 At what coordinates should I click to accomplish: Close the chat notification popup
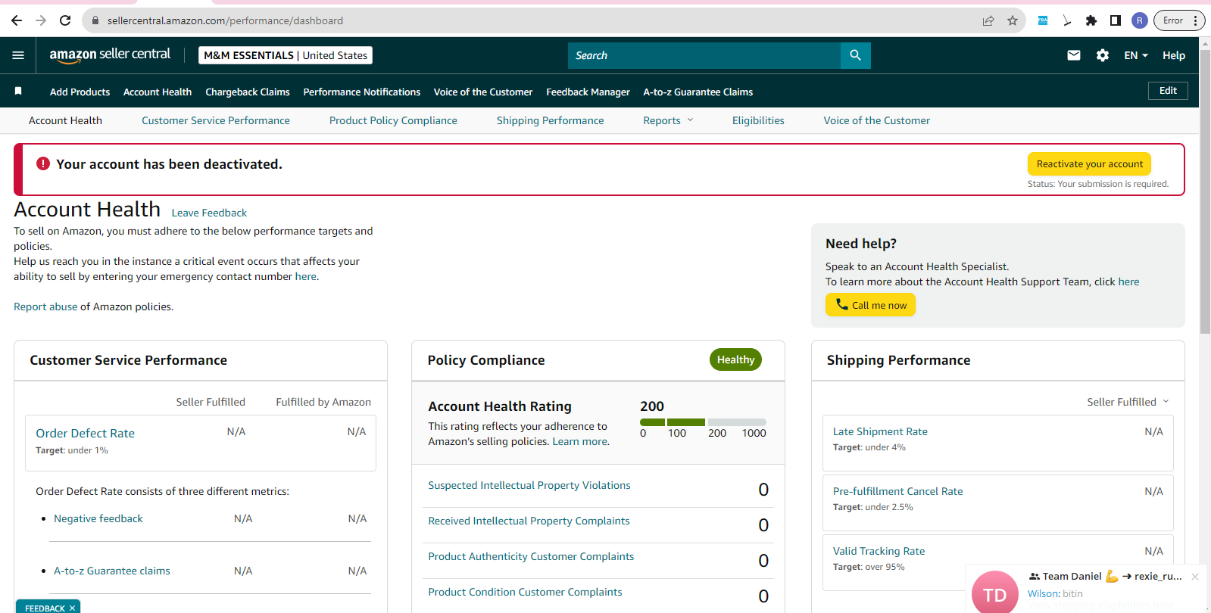[x=1195, y=577]
